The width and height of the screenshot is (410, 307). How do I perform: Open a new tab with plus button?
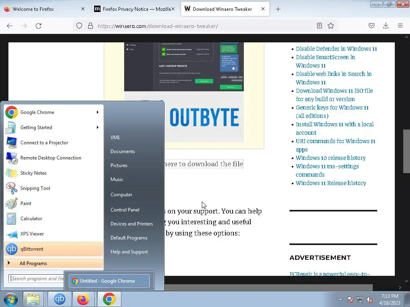point(278,9)
